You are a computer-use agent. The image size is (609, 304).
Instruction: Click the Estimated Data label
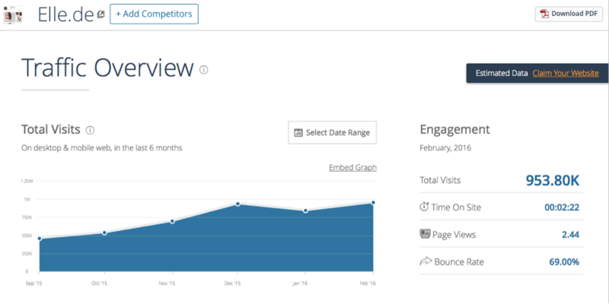(502, 73)
